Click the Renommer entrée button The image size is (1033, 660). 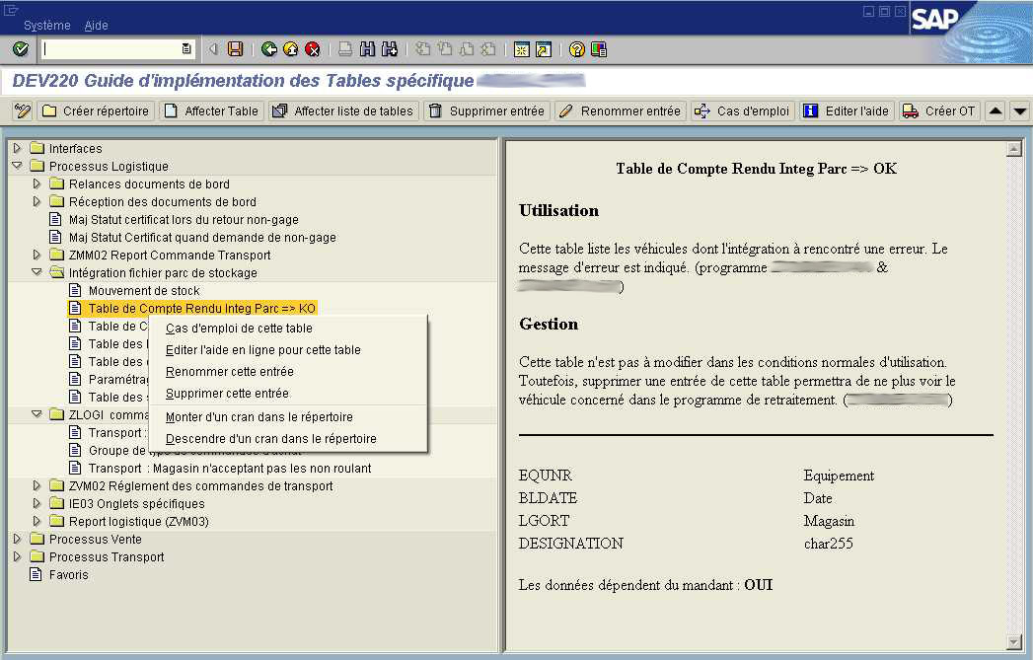coord(620,111)
